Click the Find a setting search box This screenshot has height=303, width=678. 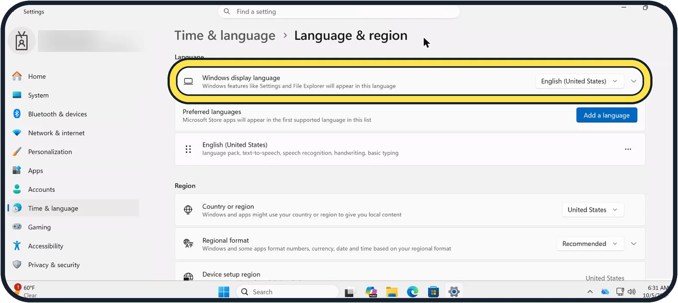point(339,12)
